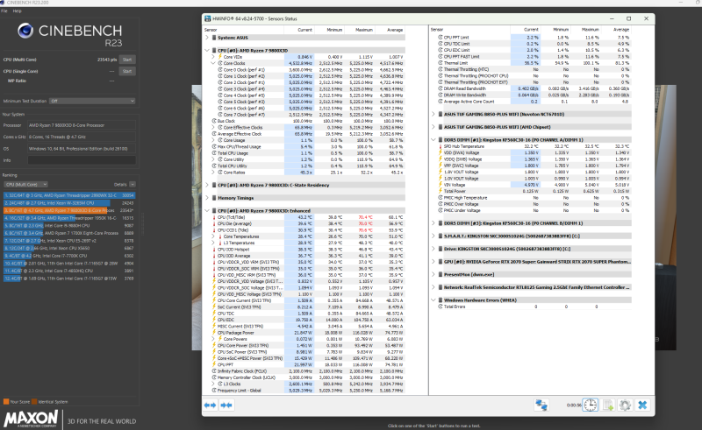Start logging with the document-plus icon in HWiNFO
This screenshot has height=430, width=702.
click(607, 405)
